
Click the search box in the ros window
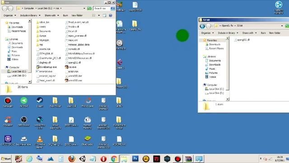(x=102, y=8)
